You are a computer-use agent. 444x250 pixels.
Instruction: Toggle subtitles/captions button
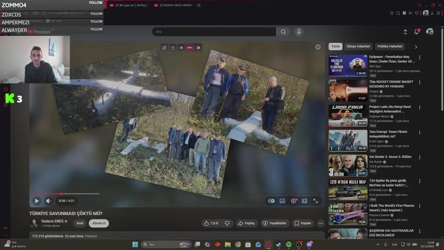pyautogui.click(x=282, y=201)
